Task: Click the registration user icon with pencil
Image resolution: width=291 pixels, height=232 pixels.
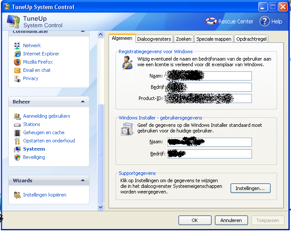Action: 127,62
